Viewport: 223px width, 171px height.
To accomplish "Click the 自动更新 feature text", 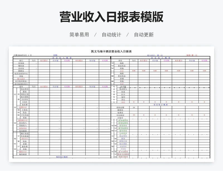I will [144, 35].
